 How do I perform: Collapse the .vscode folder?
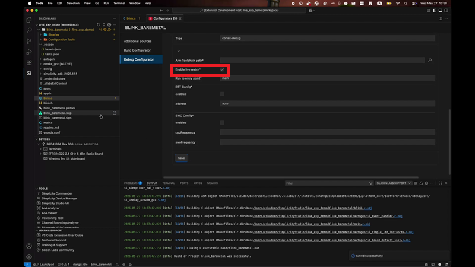click(x=40, y=44)
